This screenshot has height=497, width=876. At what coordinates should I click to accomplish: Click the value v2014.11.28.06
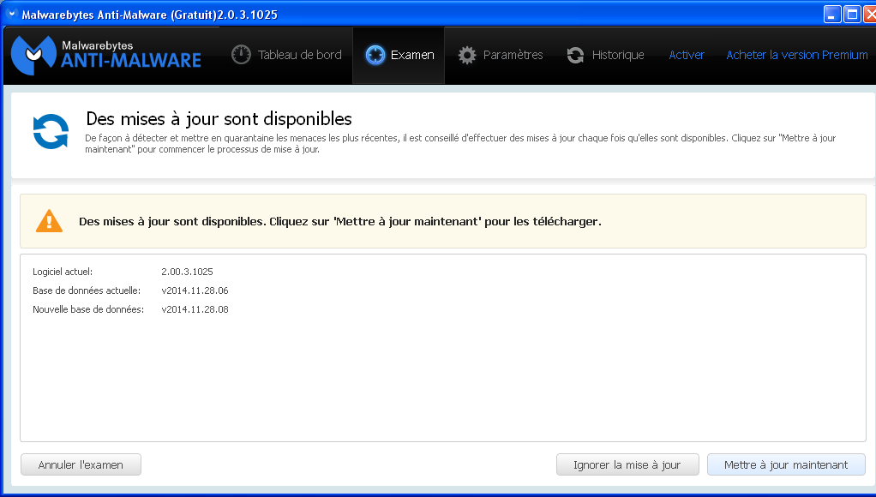[195, 291]
